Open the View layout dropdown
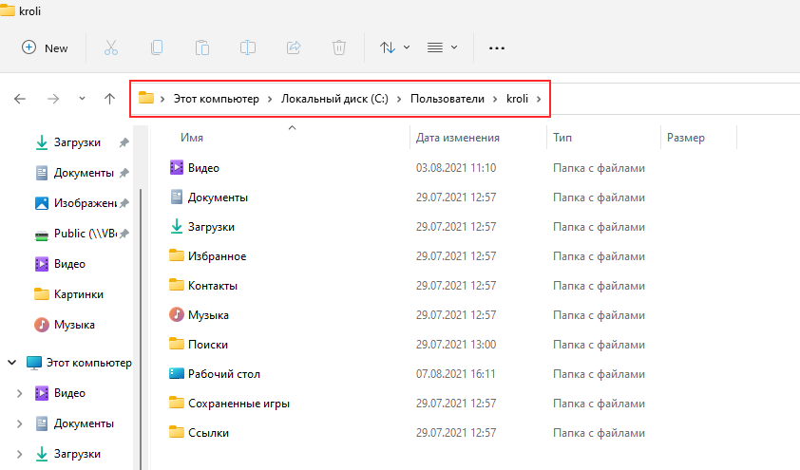 (442, 47)
